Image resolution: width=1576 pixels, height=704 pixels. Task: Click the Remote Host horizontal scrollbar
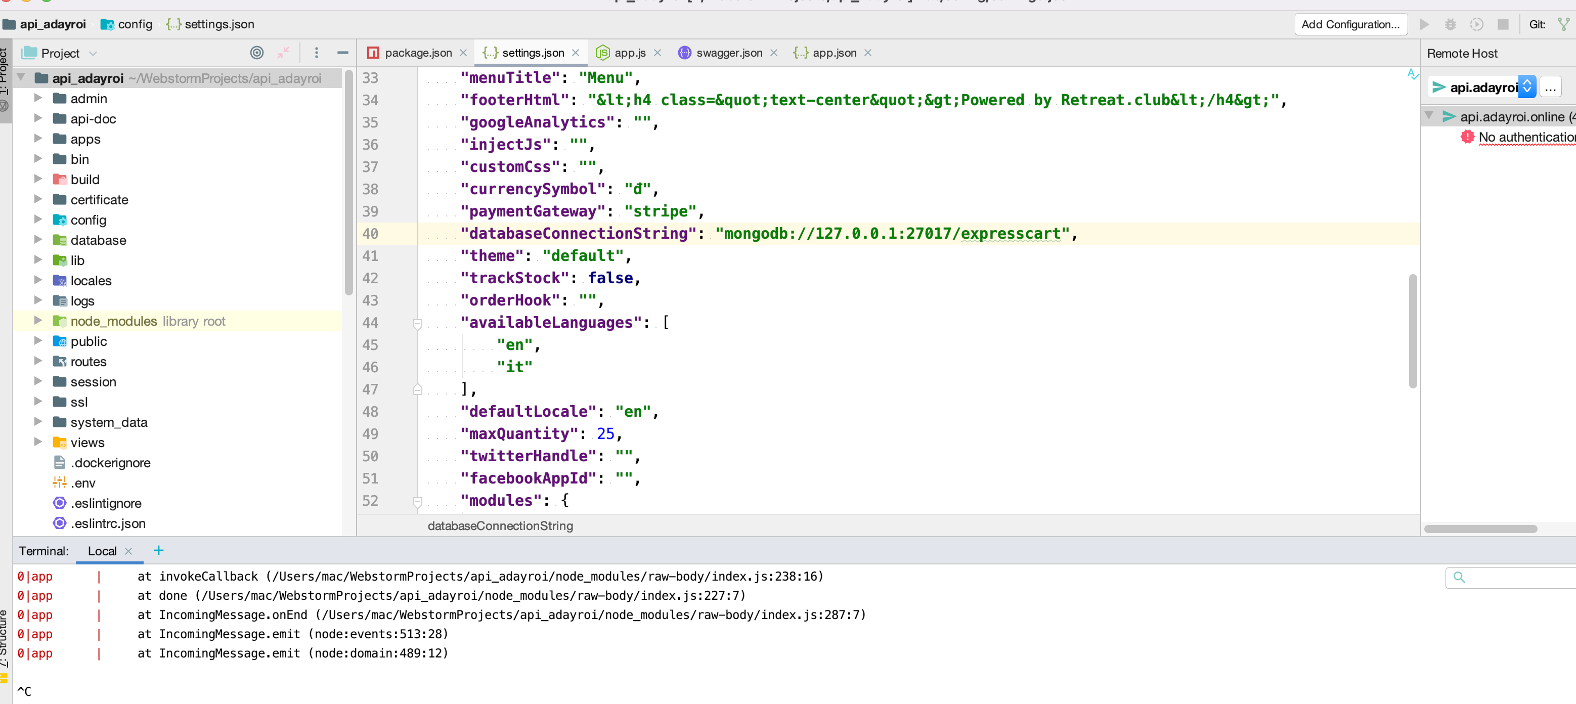(x=1480, y=529)
